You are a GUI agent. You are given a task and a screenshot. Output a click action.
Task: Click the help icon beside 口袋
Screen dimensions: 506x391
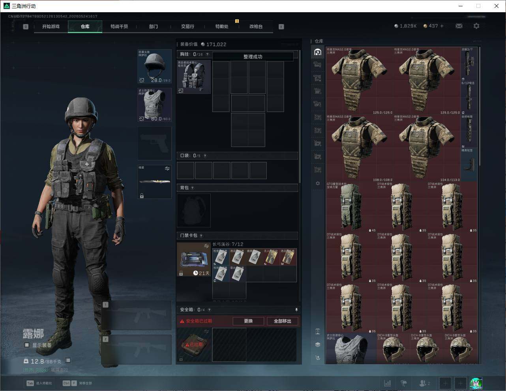(205, 156)
